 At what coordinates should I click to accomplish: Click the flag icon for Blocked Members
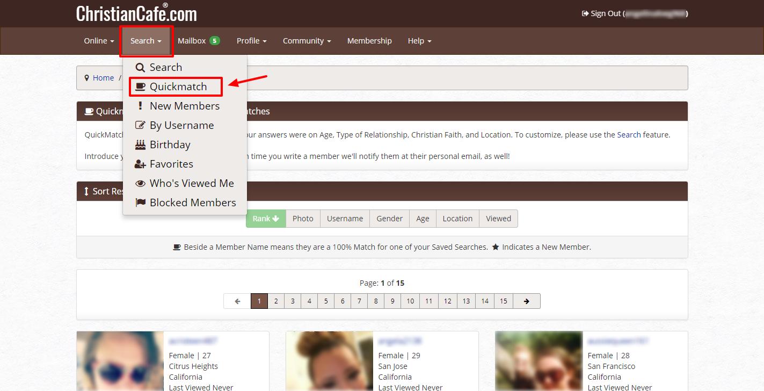(140, 202)
